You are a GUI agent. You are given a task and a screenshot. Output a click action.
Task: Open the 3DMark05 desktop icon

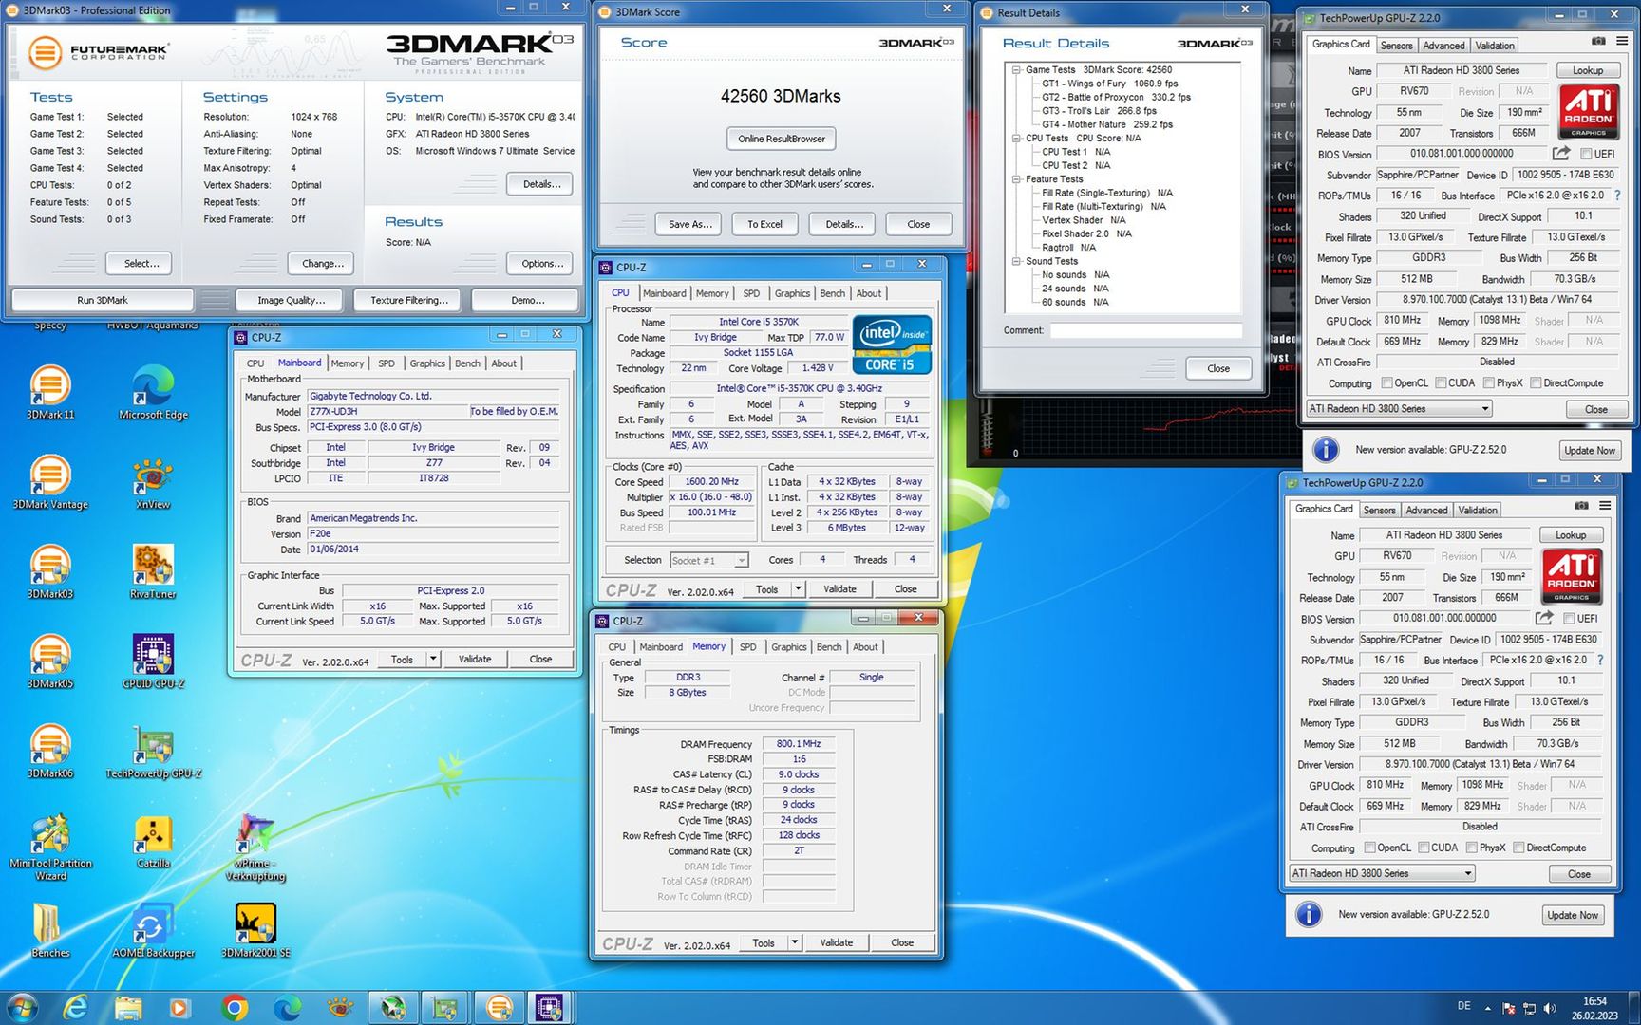[x=50, y=662]
